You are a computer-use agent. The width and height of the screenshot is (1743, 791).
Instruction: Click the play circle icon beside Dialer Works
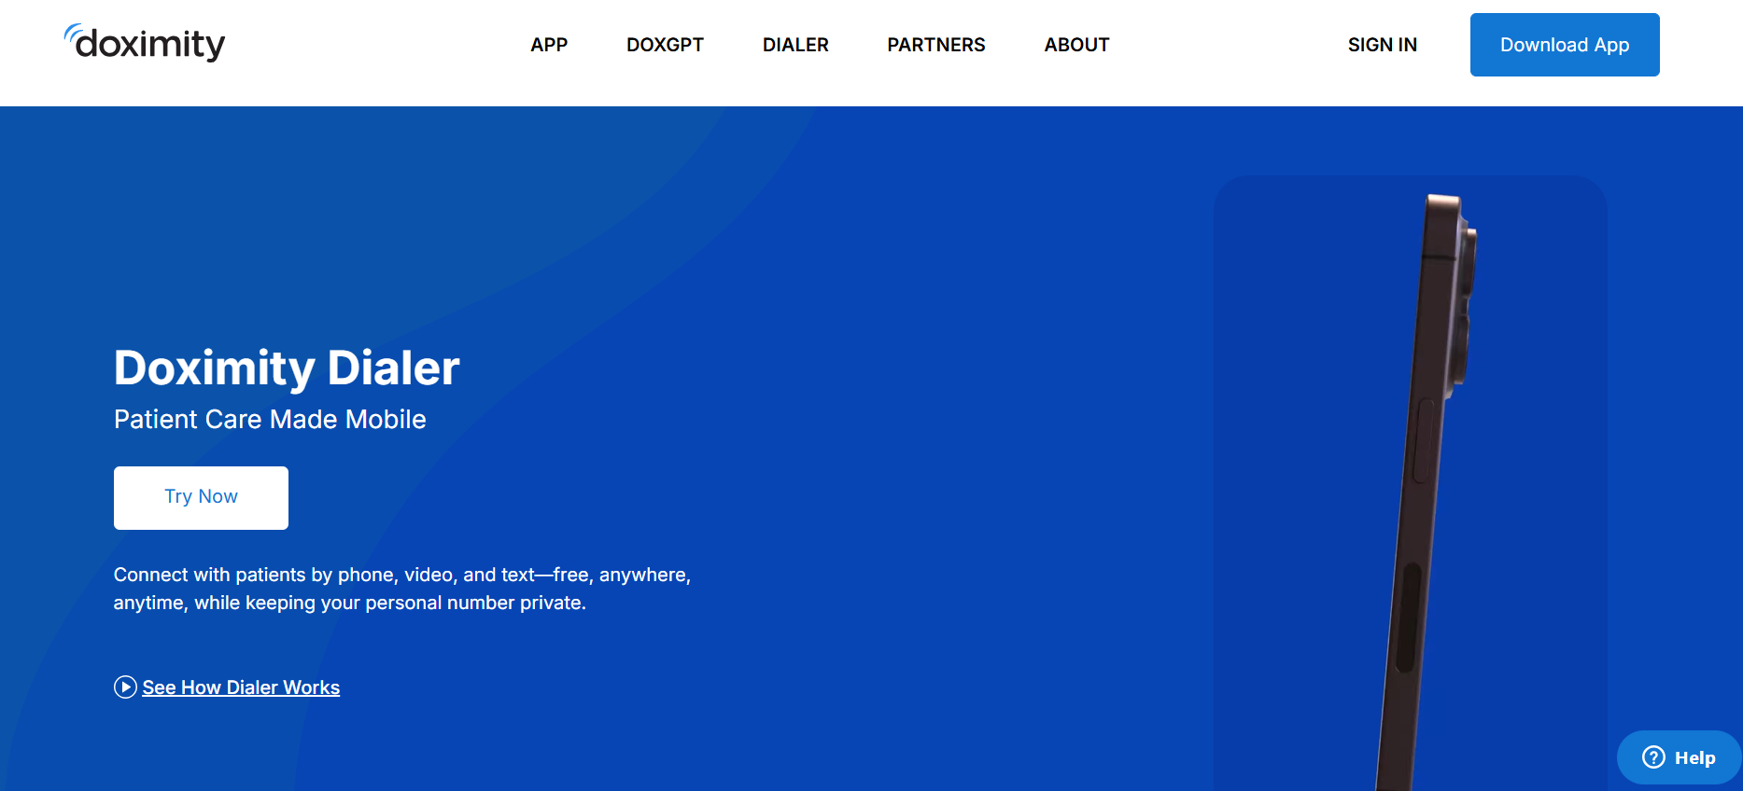[x=125, y=687]
